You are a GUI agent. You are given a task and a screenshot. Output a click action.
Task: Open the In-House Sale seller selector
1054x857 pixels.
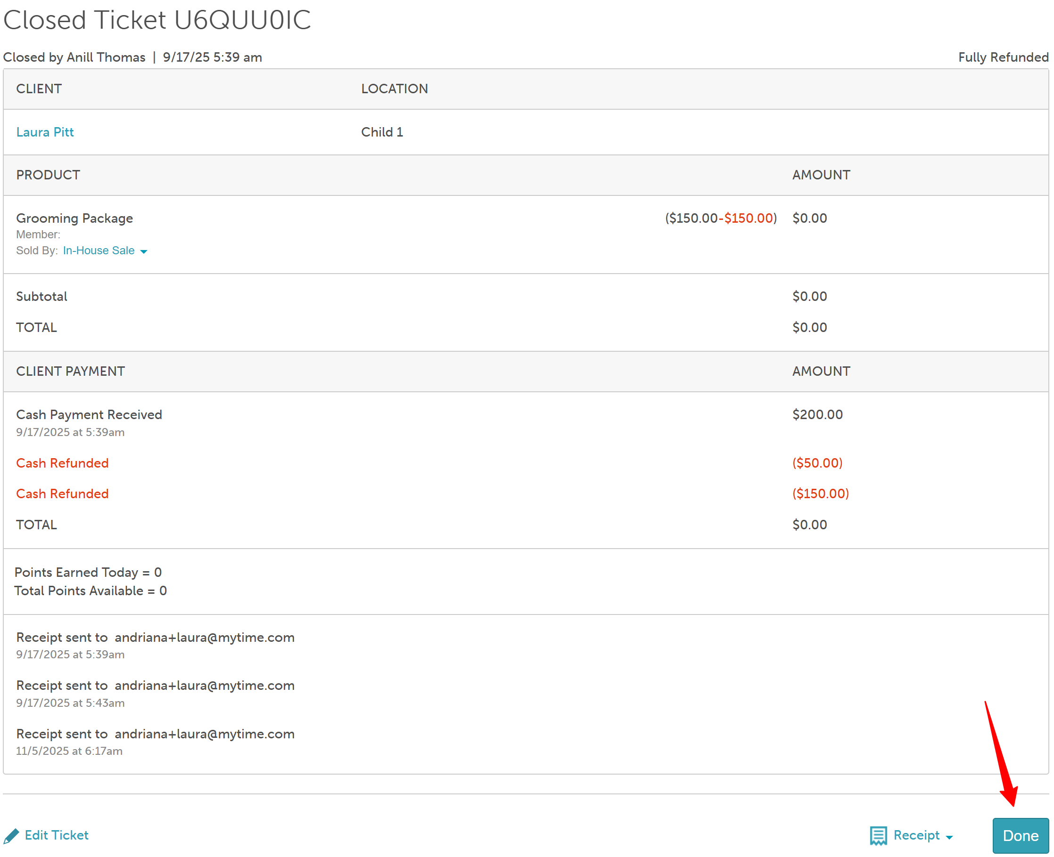pyautogui.click(x=99, y=251)
